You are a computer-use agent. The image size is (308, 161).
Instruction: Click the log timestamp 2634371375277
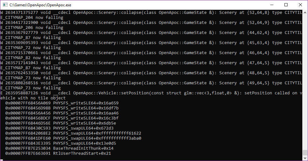click(22, 13)
